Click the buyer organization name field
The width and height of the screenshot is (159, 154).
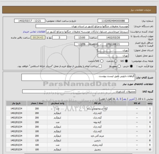point(82,26)
